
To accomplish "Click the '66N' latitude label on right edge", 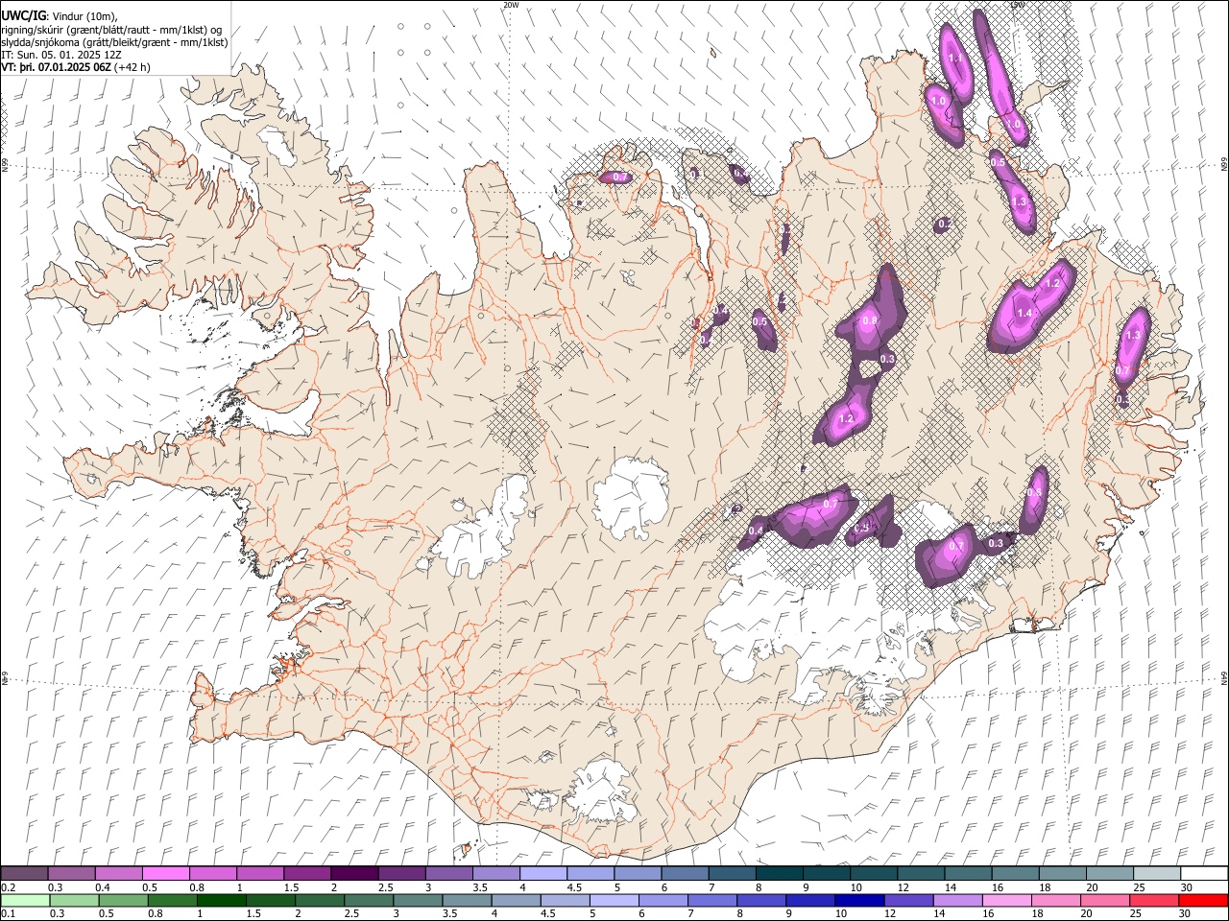I will pos(1223,165).
